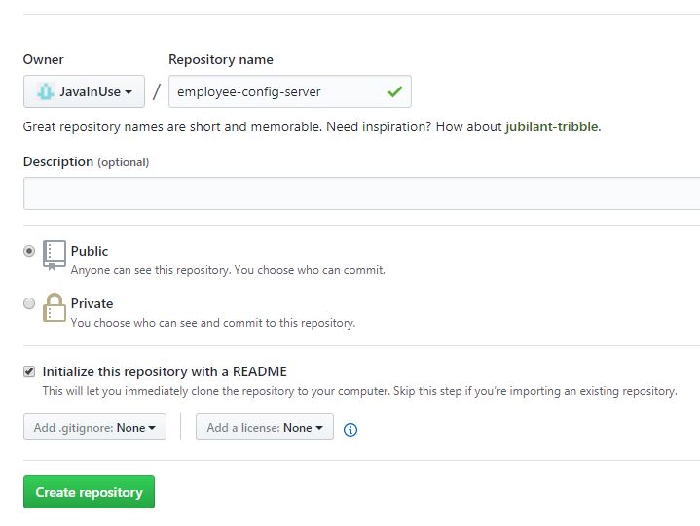The image size is (700, 526).
Task: Click the Owner label
Action: (43, 59)
